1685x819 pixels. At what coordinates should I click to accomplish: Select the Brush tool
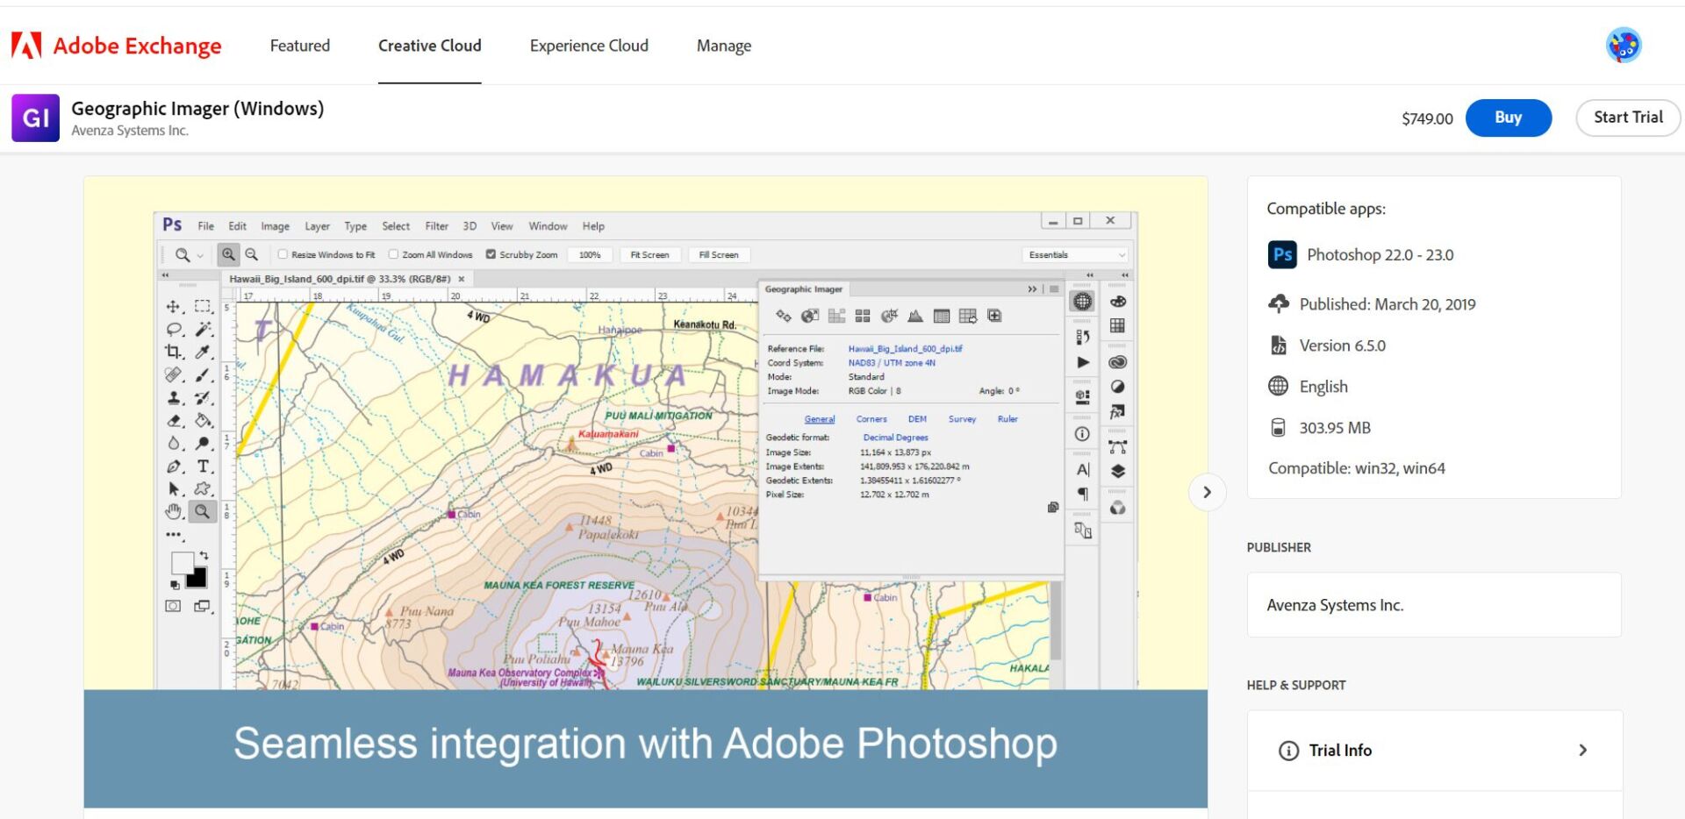pos(203,374)
